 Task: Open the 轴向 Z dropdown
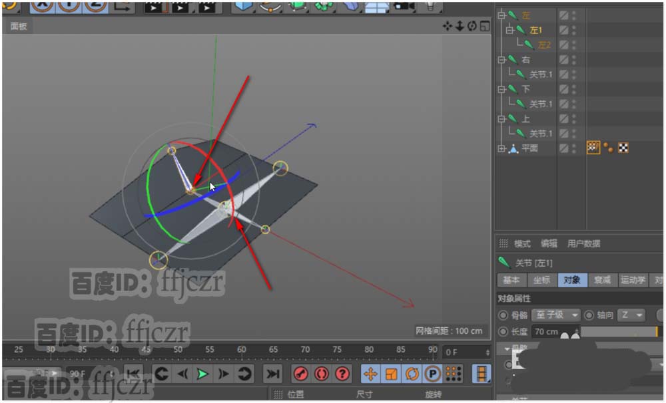[x=631, y=315]
